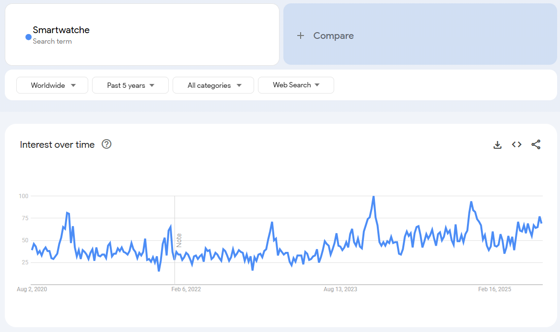Click the plus icon beside Compare
Image resolution: width=560 pixels, height=332 pixels.
tap(301, 36)
